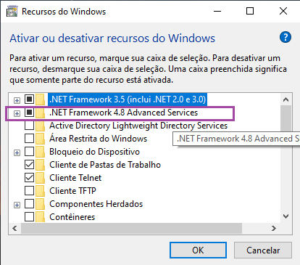The image size is (300, 265).
Task: Click folder icon beside Bloqueio do Dispositivo
Action: point(40,152)
